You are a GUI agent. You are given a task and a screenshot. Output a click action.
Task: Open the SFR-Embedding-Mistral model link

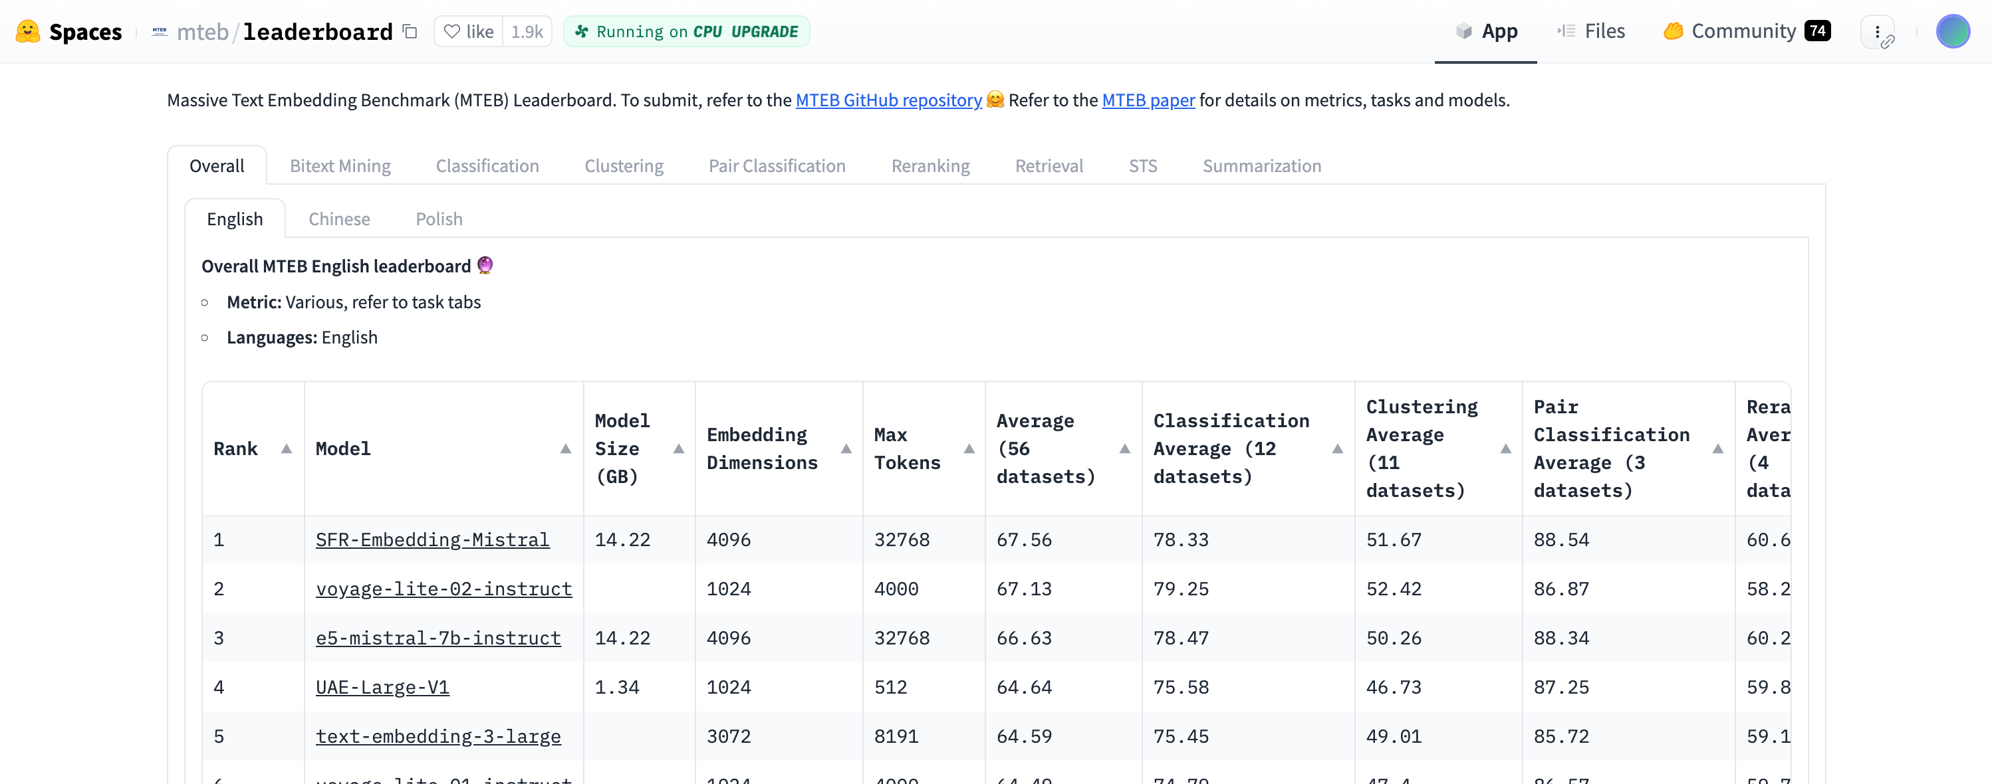click(x=432, y=540)
